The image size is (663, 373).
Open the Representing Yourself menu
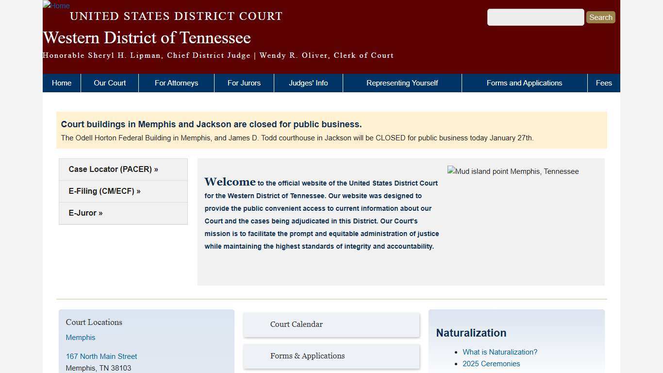402,83
